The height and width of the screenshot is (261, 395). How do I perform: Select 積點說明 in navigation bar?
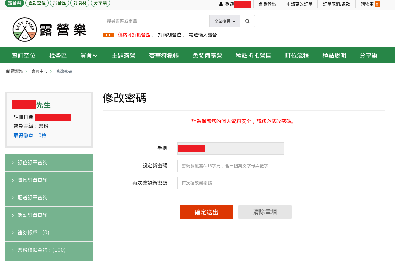[334, 55]
